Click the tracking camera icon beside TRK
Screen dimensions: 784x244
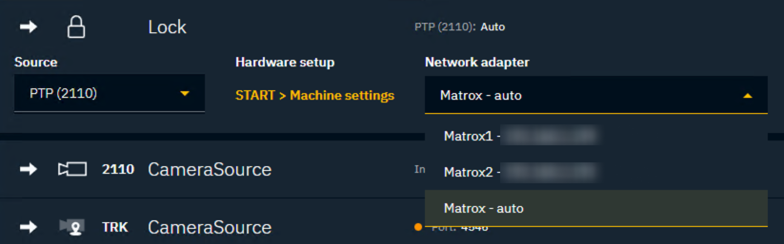click(x=72, y=227)
